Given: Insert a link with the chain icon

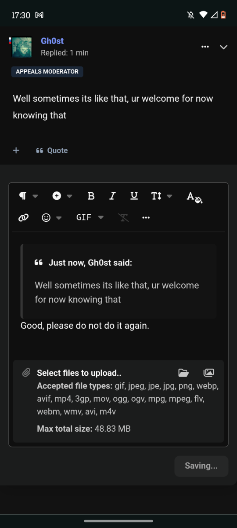Looking at the screenshot, I should click(23, 218).
